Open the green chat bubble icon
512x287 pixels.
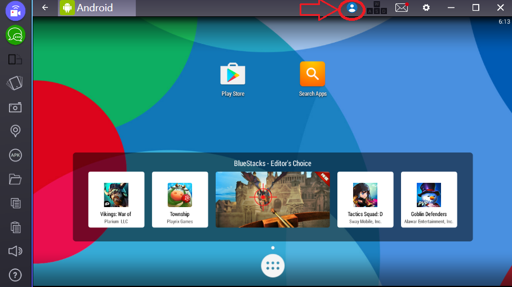pyautogui.click(x=15, y=35)
